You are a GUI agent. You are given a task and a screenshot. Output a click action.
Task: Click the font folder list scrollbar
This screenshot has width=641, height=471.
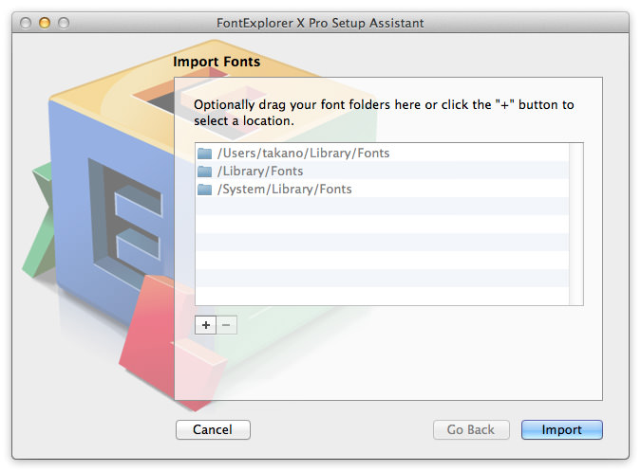coord(575,224)
